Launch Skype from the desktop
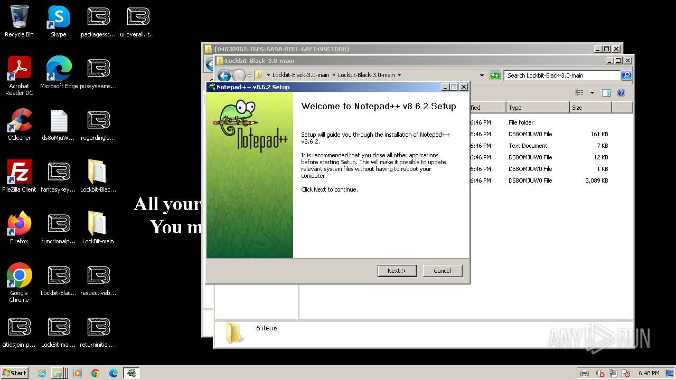Image resolution: width=676 pixels, height=380 pixels. pyautogui.click(x=59, y=21)
